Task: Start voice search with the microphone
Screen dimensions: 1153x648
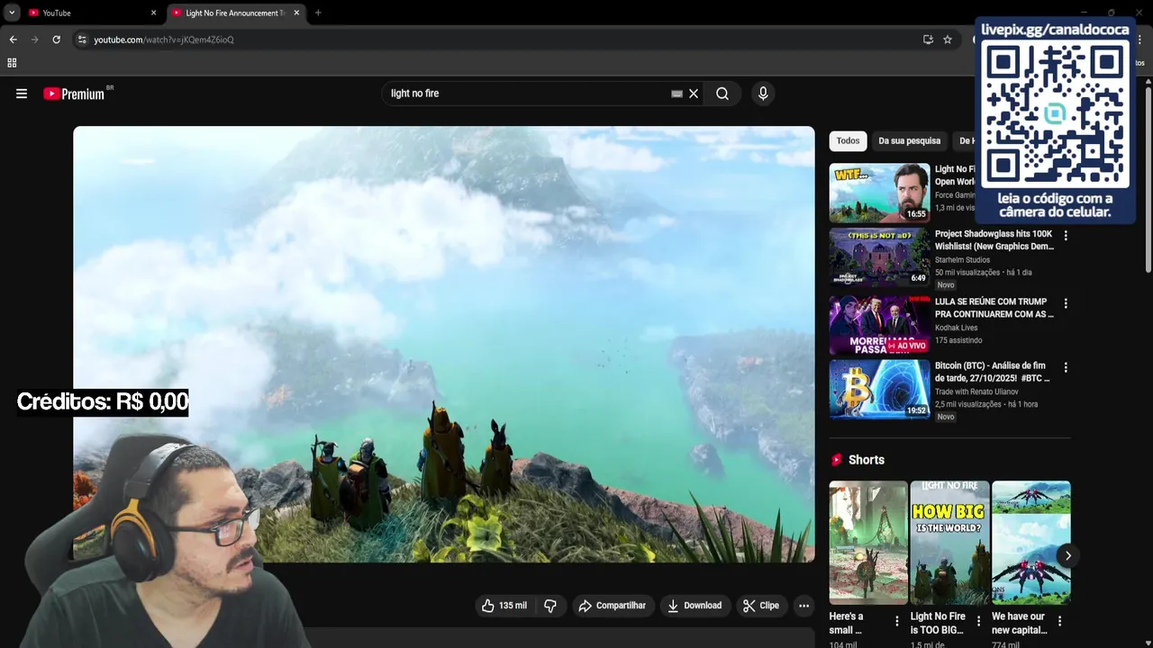Action: click(763, 94)
